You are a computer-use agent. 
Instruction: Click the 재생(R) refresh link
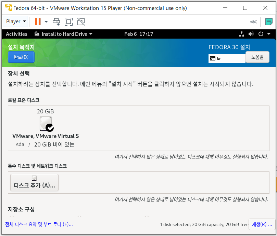pos(262,224)
